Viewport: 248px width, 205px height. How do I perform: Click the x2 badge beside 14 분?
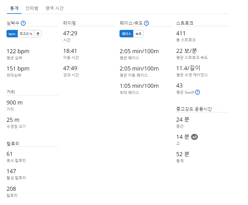pos(194,137)
